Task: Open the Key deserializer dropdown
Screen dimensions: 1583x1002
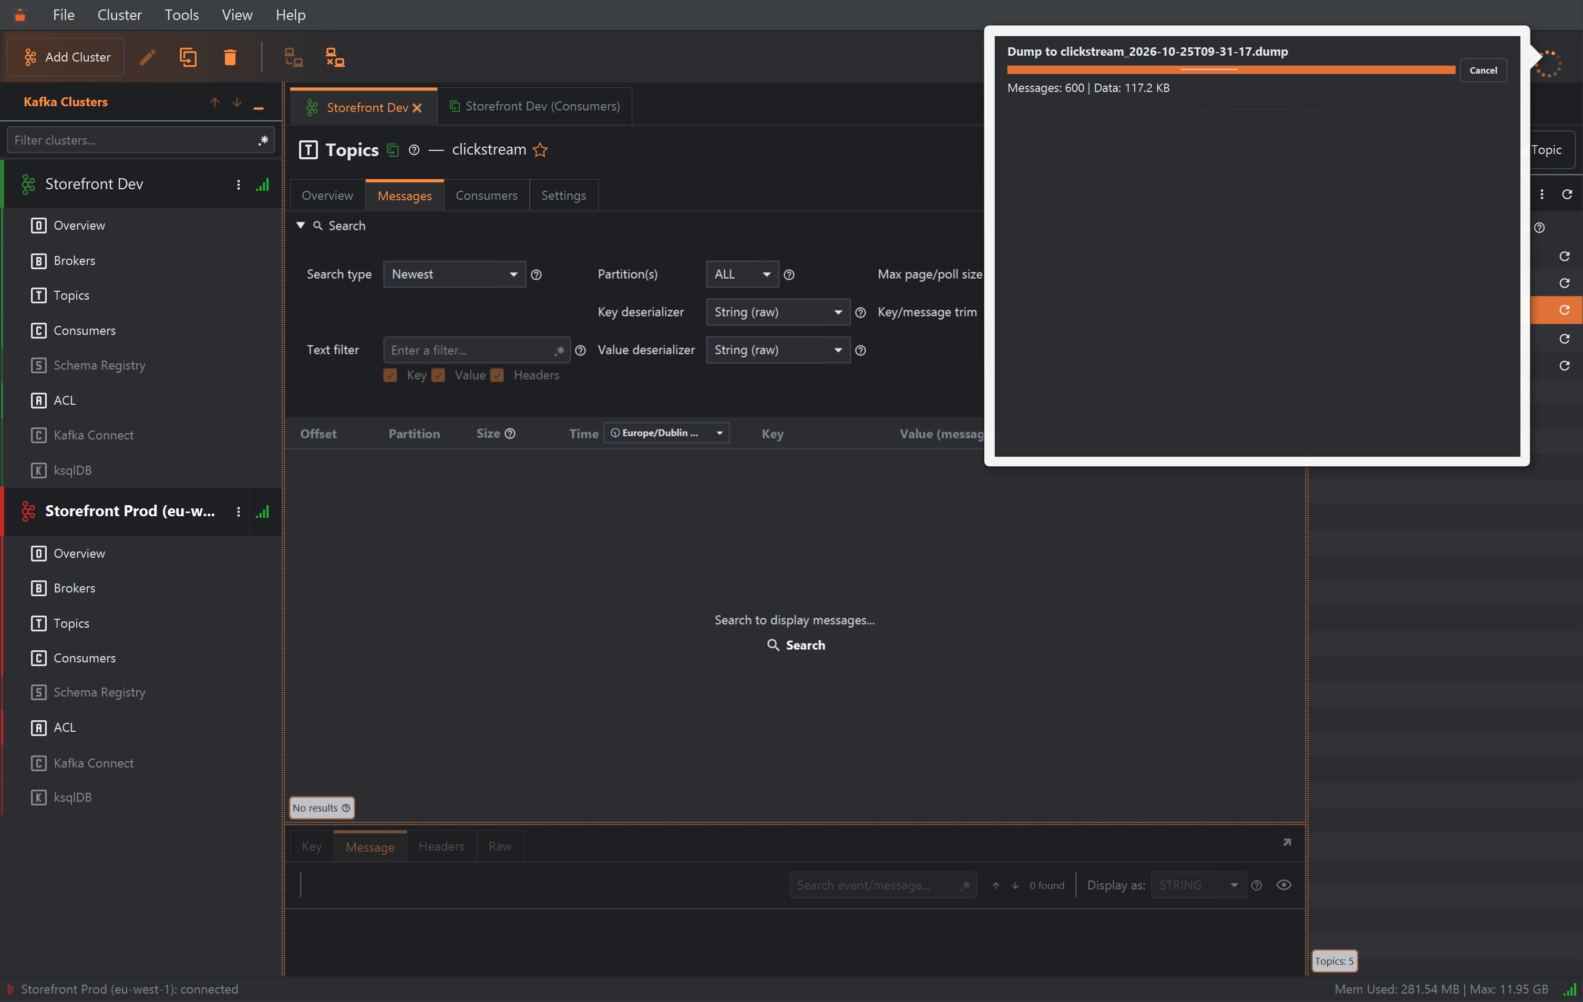Action: (x=778, y=312)
